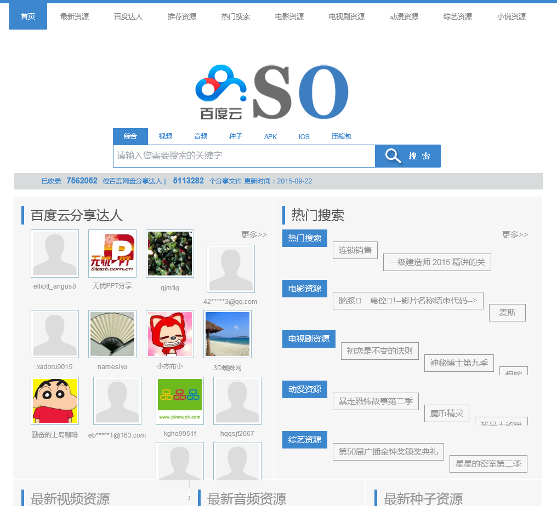This screenshot has height=506, width=557.
Task: Open elliott_angus8 user avatar
Action: click(x=55, y=254)
